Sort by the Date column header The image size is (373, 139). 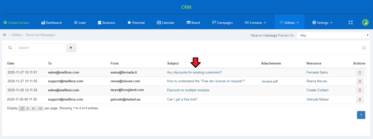pos(11,63)
